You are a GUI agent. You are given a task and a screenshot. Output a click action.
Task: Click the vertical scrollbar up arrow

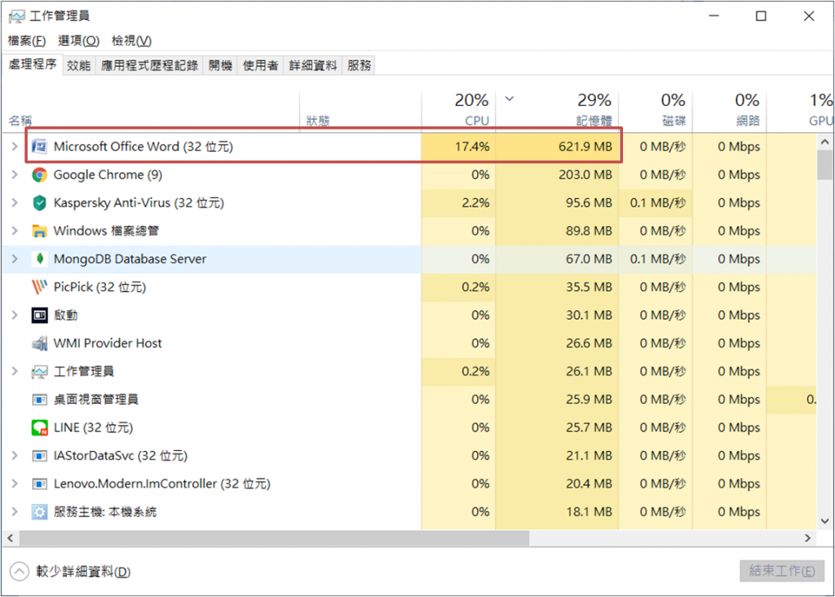coord(825,142)
